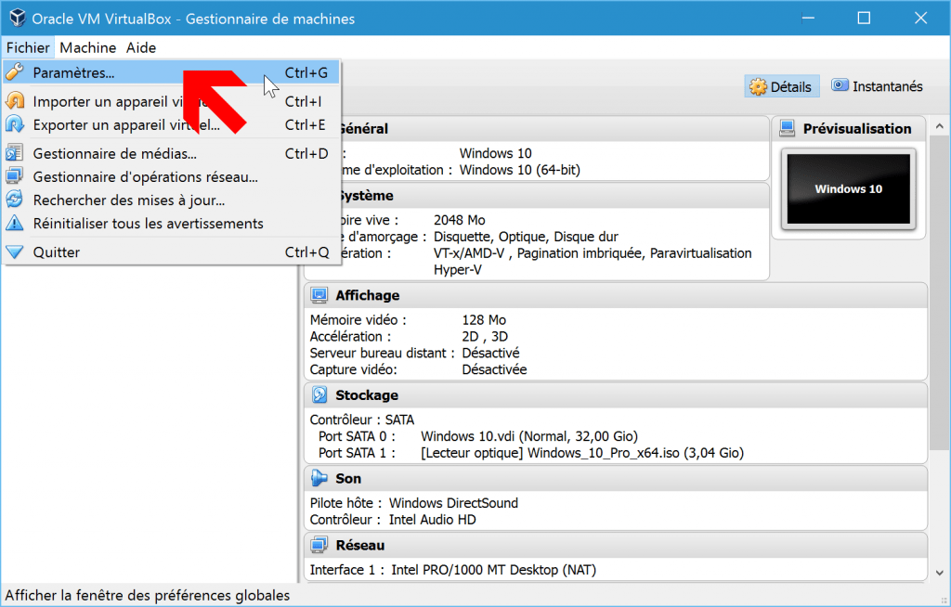Switch to the Instantanés view button

coord(877,86)
